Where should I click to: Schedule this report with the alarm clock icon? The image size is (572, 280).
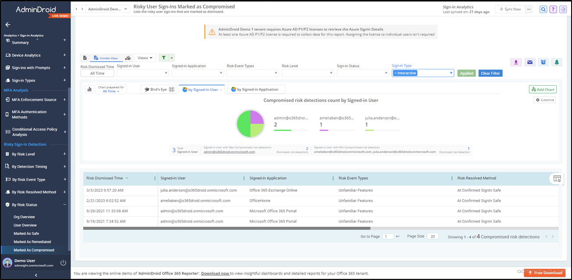543,63
